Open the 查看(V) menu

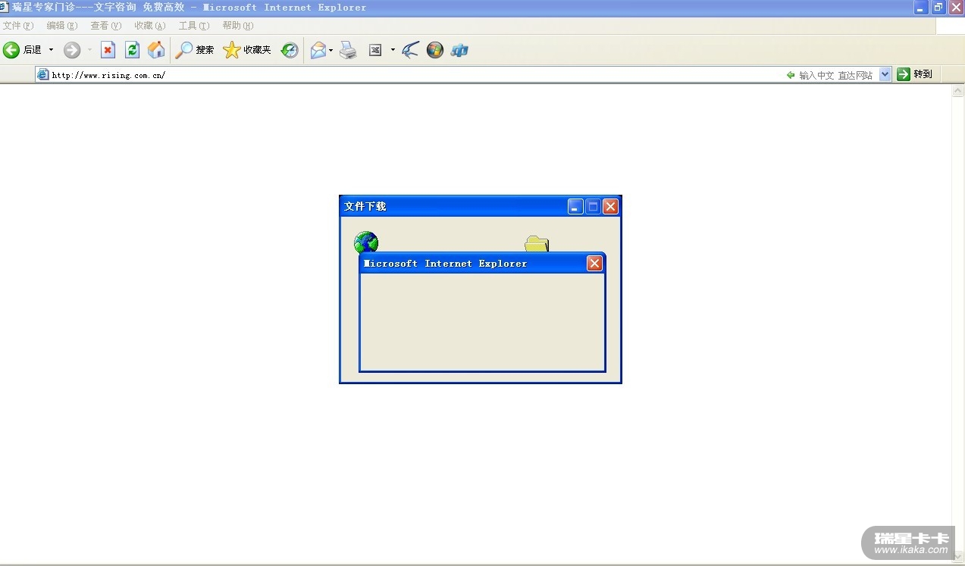point(106,26)
